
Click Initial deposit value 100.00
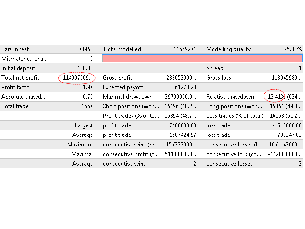[85, 68]
